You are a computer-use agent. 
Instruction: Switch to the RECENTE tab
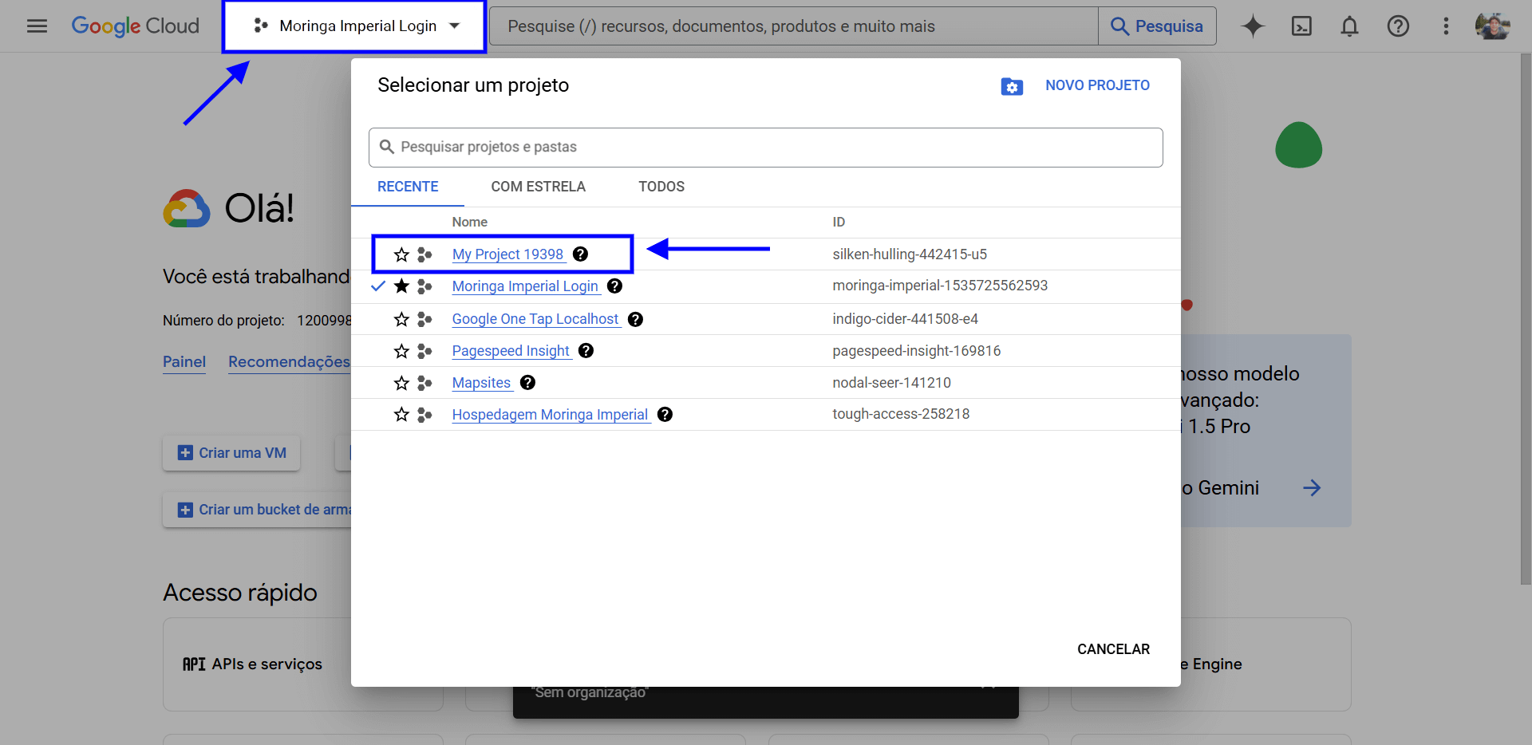408,187
